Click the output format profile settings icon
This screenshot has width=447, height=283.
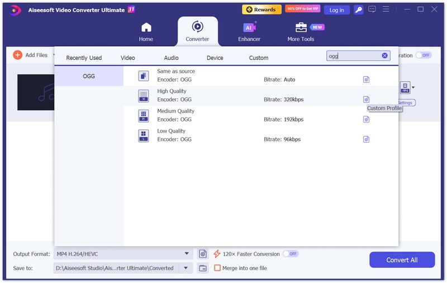203,254
